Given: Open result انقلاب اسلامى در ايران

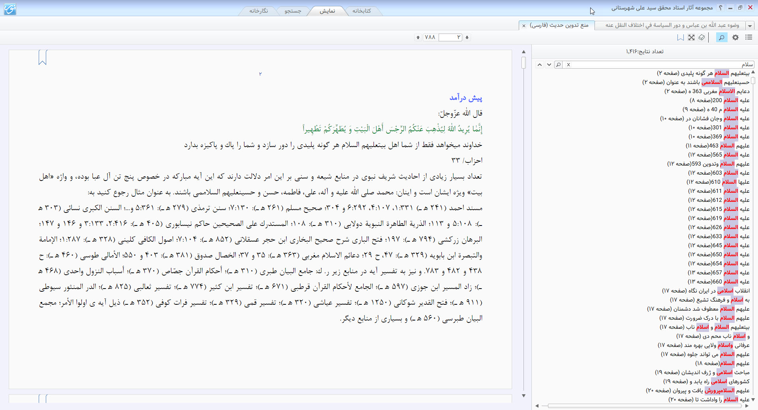Looking at the screenshot, I should click(705, 291).
